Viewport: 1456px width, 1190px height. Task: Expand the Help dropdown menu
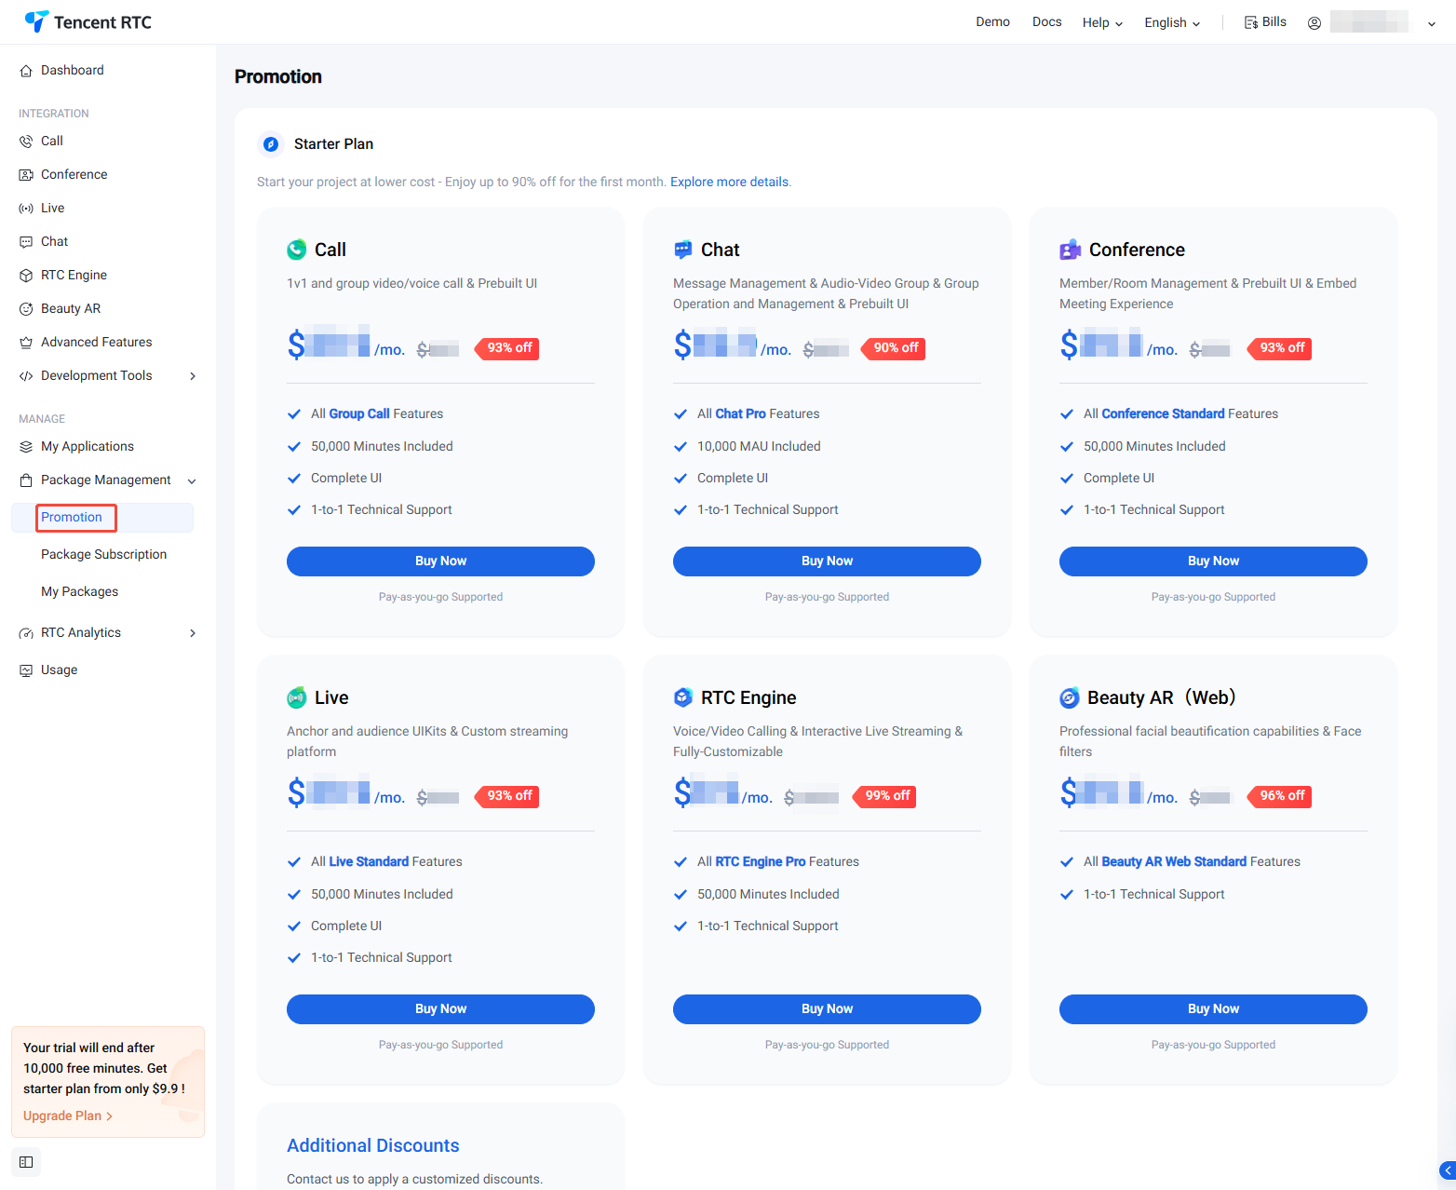coord(1102,23)
